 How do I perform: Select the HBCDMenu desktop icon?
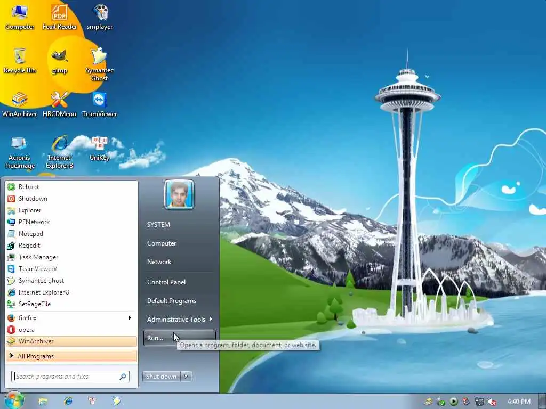coord(60,104)
